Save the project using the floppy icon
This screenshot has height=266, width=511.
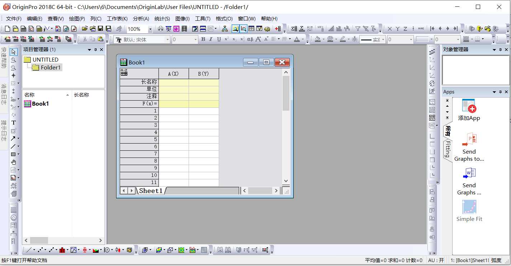[x=101, y=29]
